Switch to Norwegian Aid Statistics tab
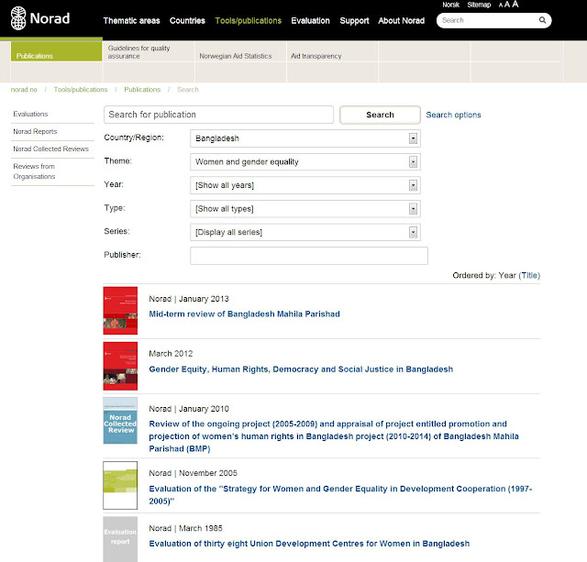 (x=236, y=56)
